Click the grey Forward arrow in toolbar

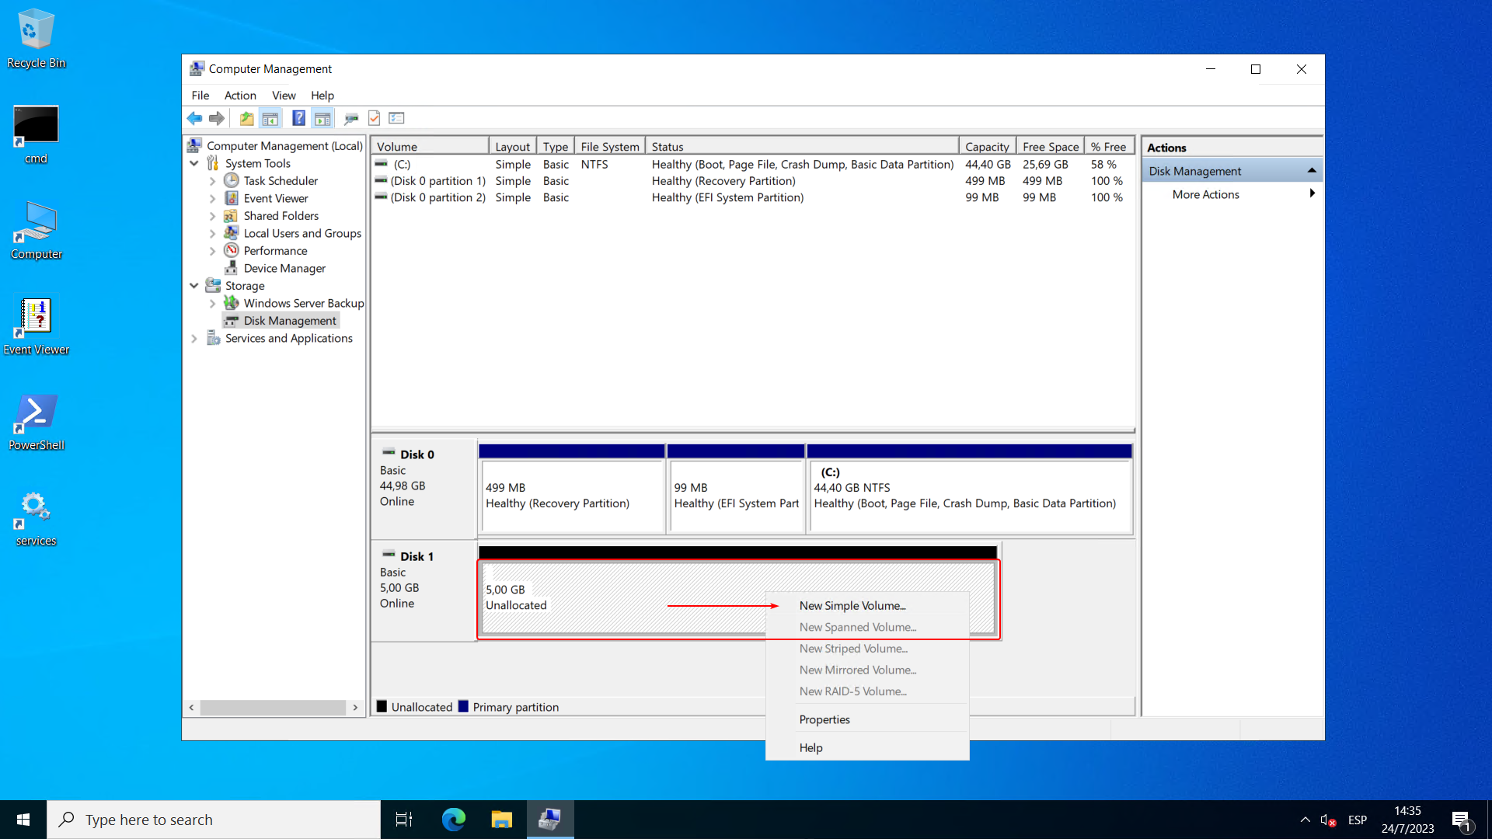217,118
